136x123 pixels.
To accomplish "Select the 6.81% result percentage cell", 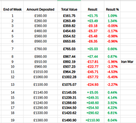I will coord(112,113).
